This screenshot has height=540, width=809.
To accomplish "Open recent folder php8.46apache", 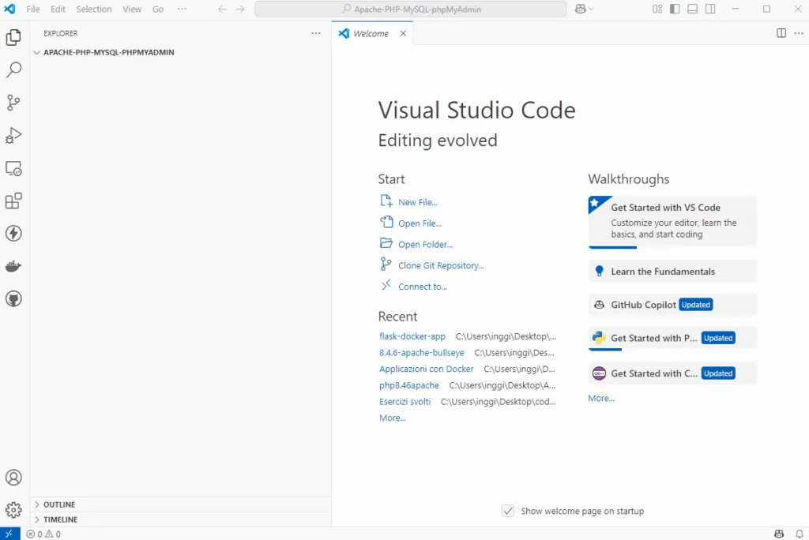I will click(x=409, y=385).
